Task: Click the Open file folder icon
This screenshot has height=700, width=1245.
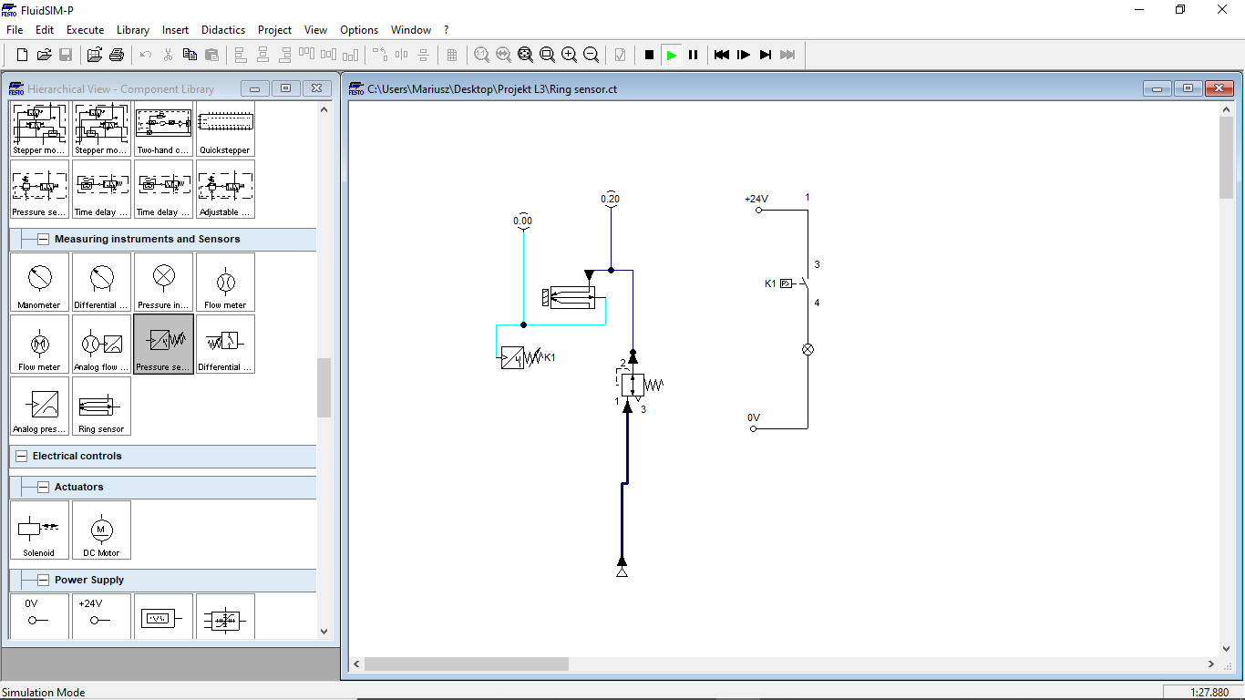Action: [44, 55]
